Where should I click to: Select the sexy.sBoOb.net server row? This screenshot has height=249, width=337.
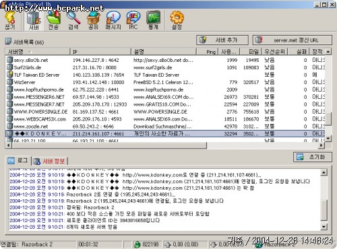[x=165, y=60]
